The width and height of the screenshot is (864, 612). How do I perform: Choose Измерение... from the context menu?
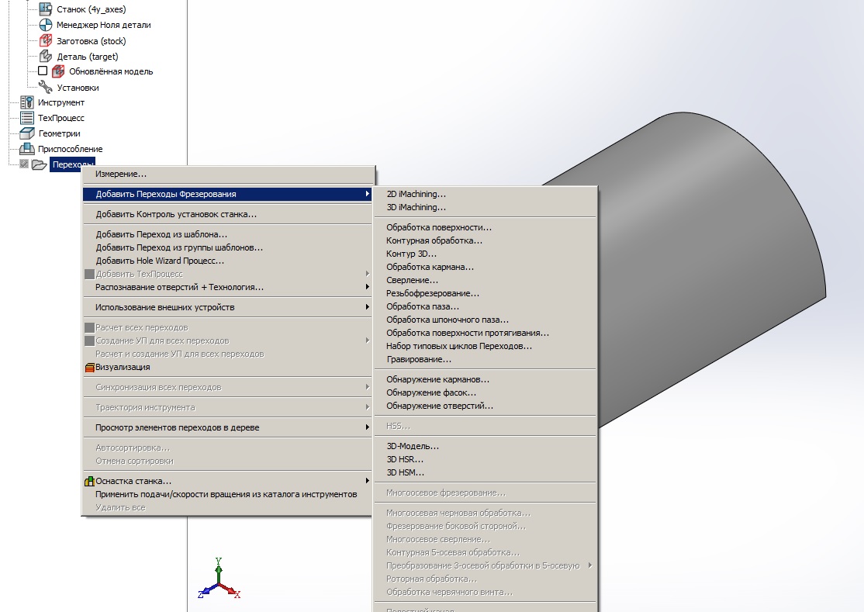coord(227,174)
